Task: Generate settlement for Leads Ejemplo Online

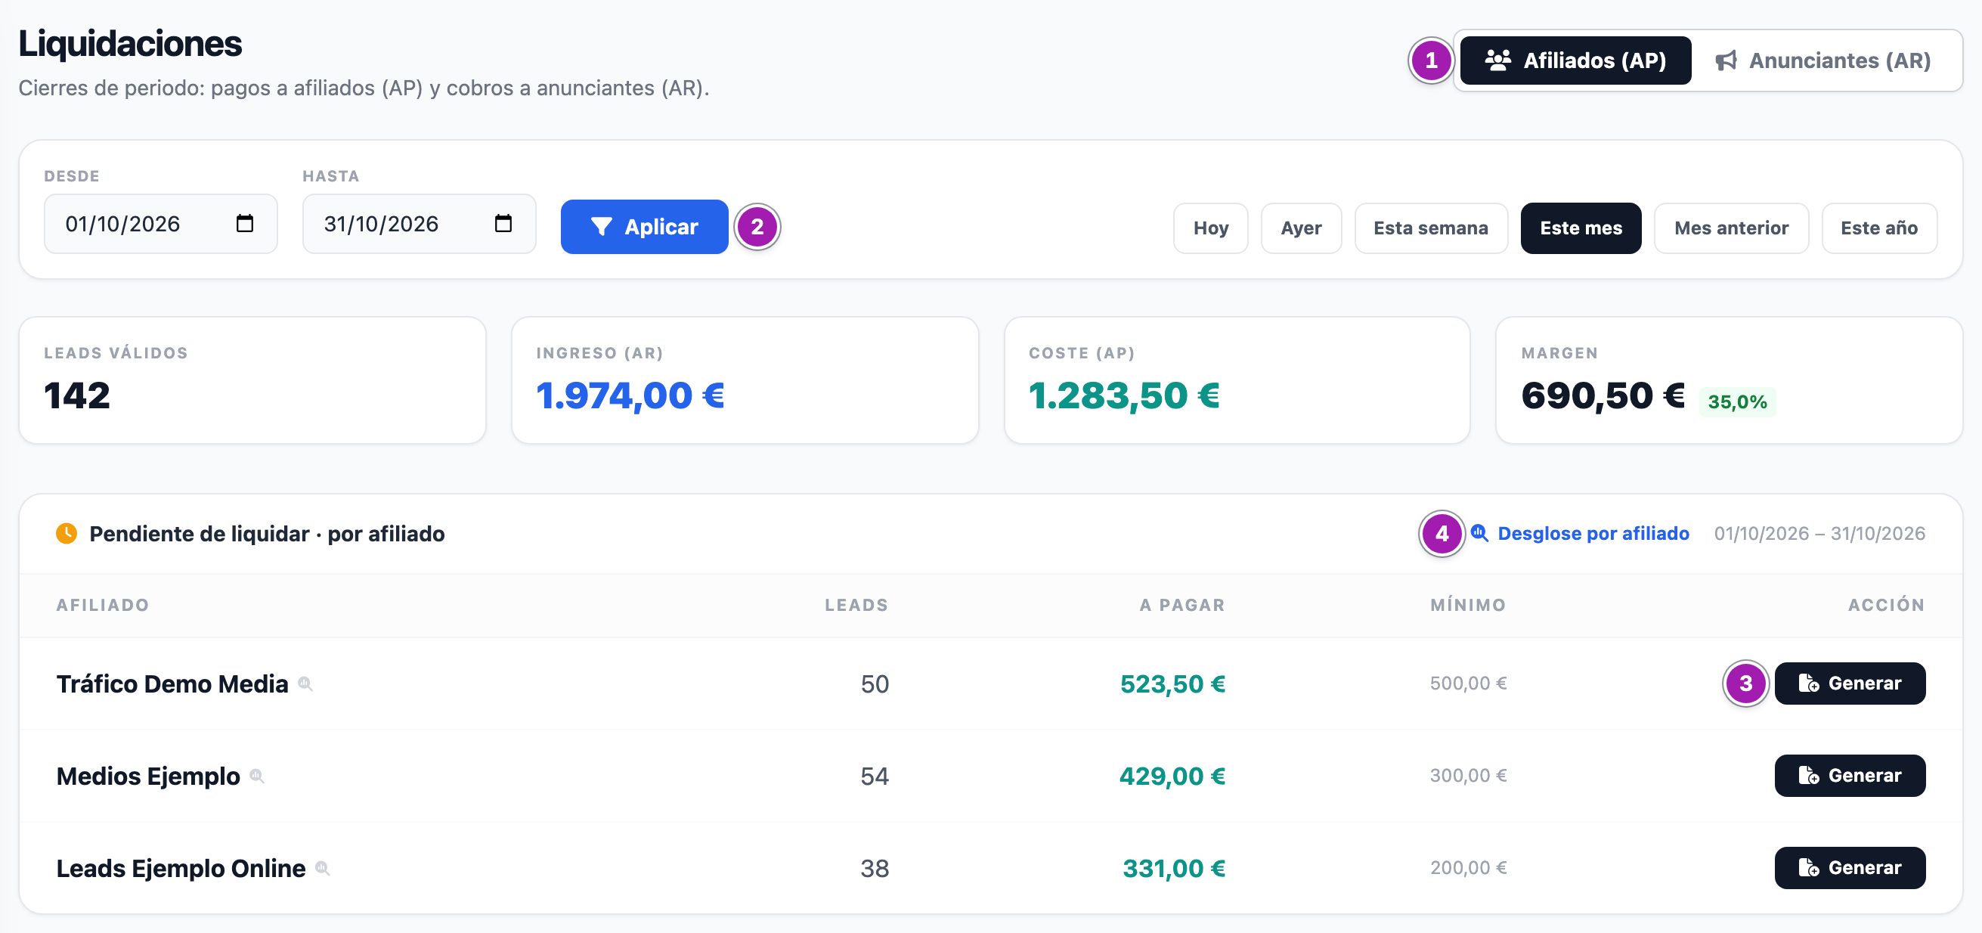Action: 1850,868
